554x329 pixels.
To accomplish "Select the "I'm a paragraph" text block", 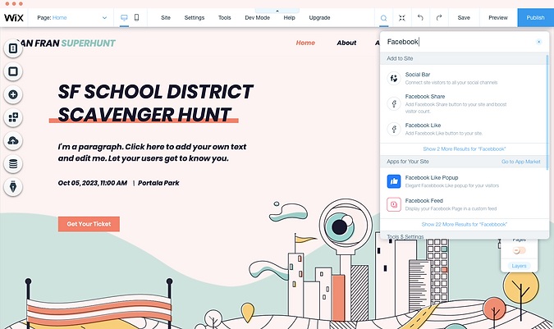I will click(153, 153).
